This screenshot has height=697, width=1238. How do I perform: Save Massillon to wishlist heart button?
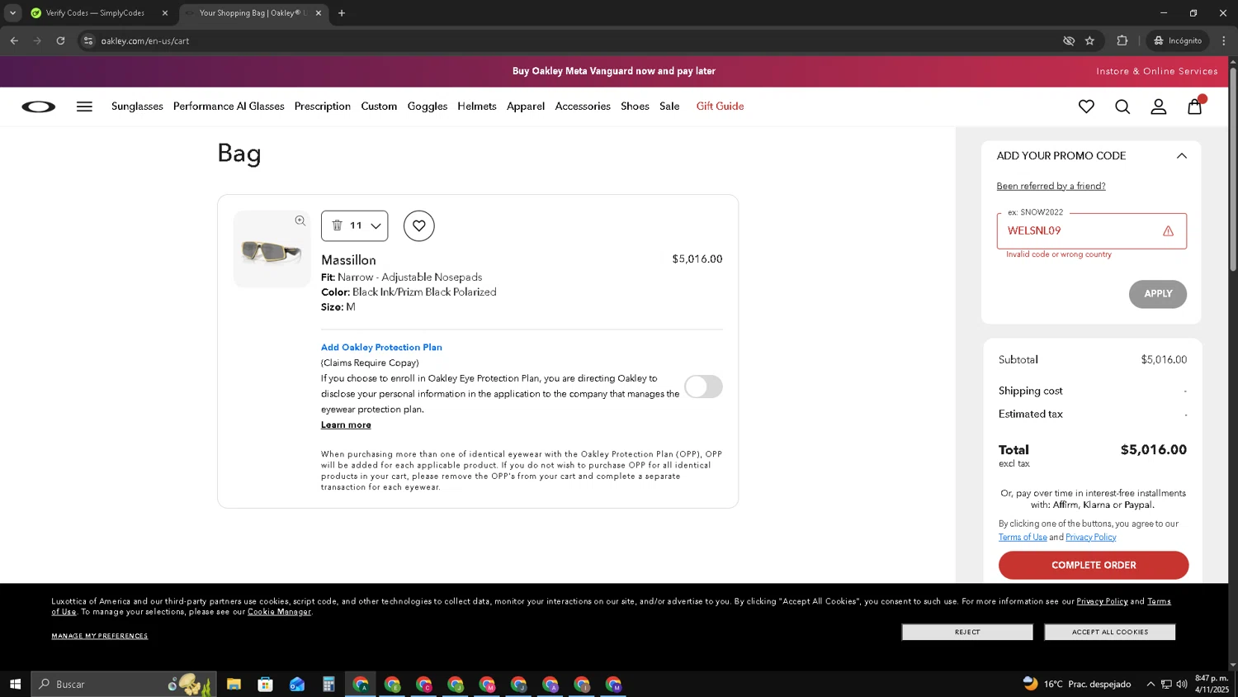pos(419,225)
